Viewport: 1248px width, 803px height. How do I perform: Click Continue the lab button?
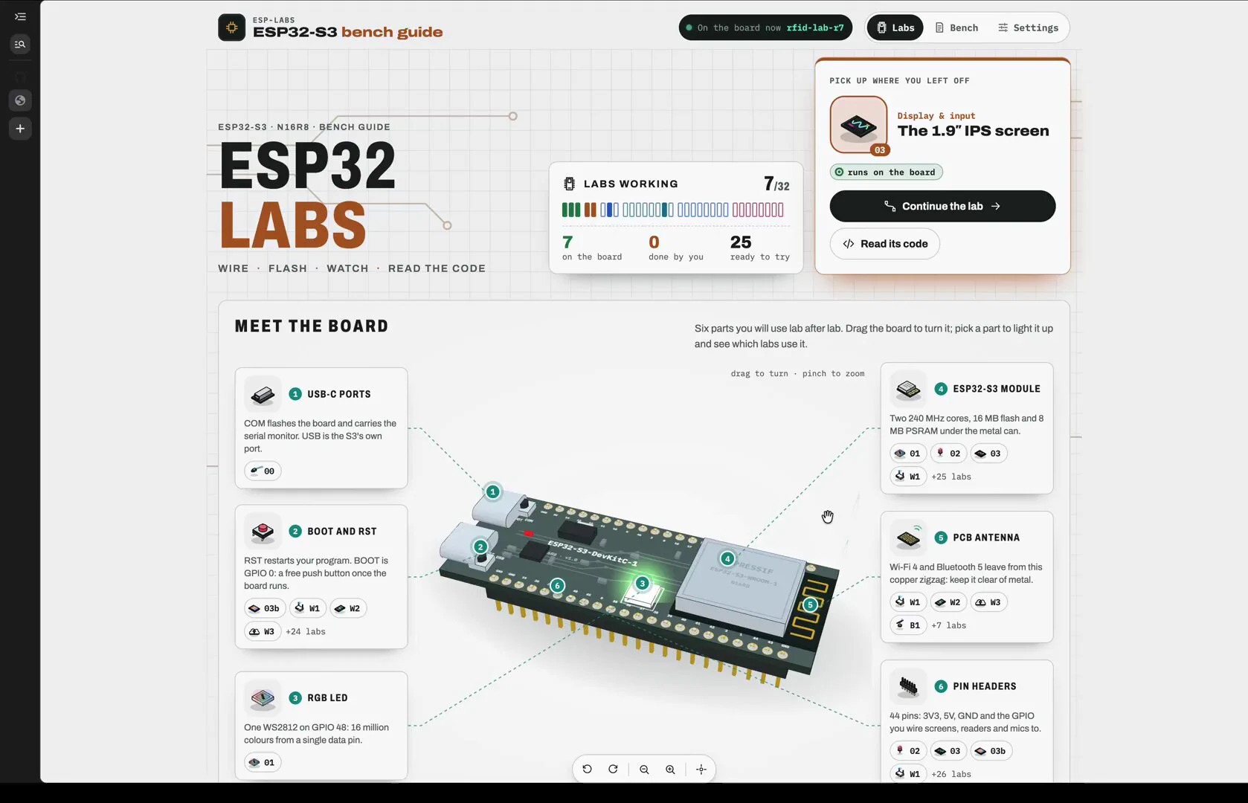[x=942, y=206]
